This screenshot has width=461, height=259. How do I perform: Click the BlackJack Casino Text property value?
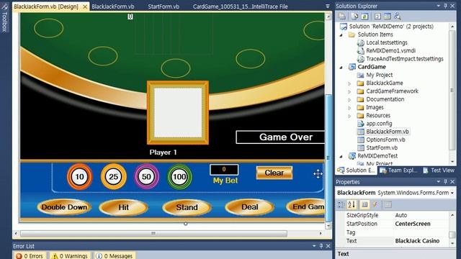point(421,241)
